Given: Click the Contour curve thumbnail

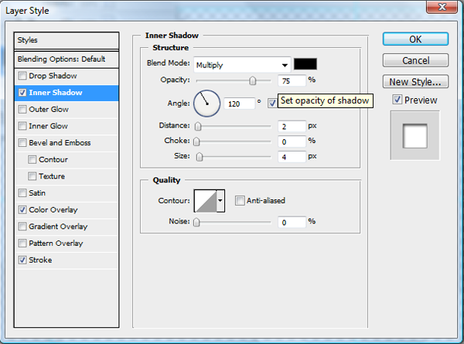Looking at the screenshot, I should 206,201.
